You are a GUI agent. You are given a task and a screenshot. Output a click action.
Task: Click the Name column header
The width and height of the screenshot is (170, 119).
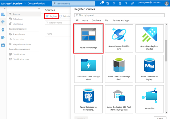pos(49,34)
